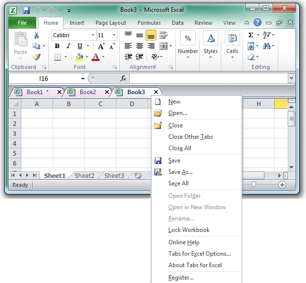Open Tabs for Excel Options...
Image resolution: width=306 pixels, height=283 pixels.
coord(200,254)
